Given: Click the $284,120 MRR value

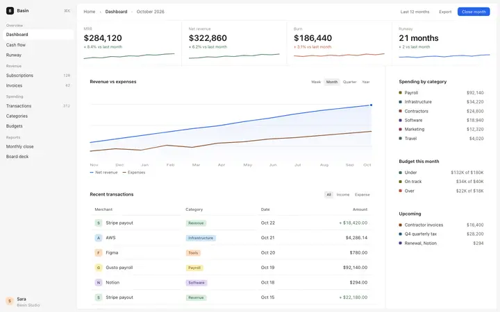Looking at the screenshot, I should coord(103,38).
